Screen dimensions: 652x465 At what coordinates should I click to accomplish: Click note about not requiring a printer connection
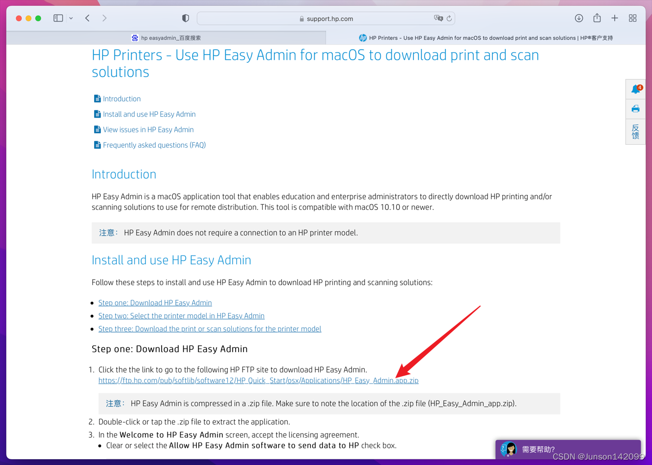point(326,233)
